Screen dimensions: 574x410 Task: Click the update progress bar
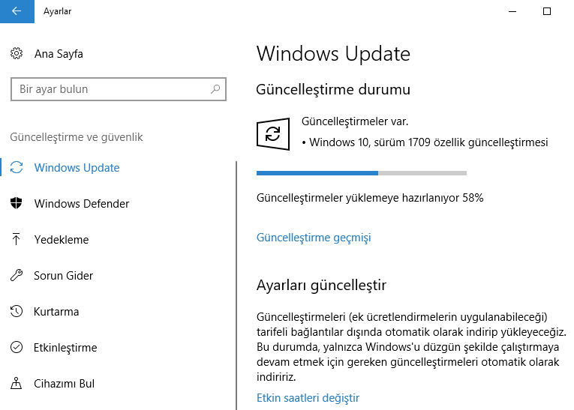point(361,173)
